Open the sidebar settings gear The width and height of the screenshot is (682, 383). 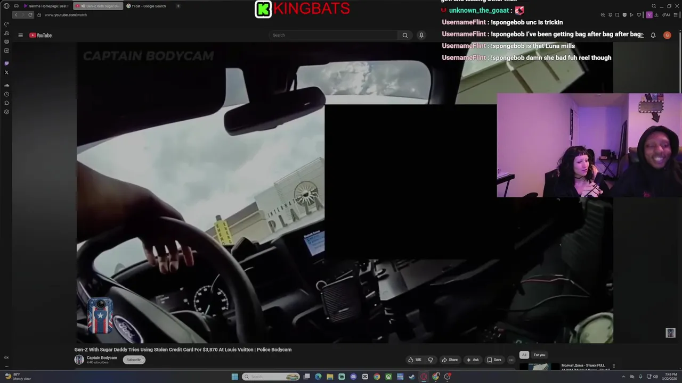[6, 112]
